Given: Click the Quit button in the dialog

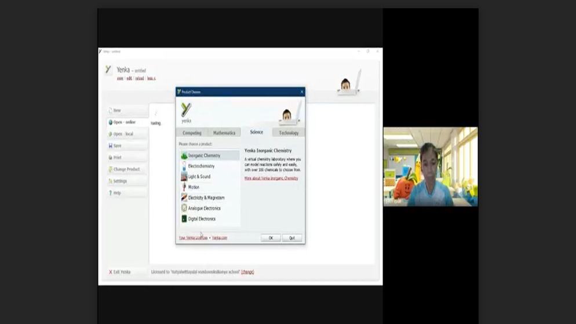Looking at the screenshot, I should [x=292, y=238].
